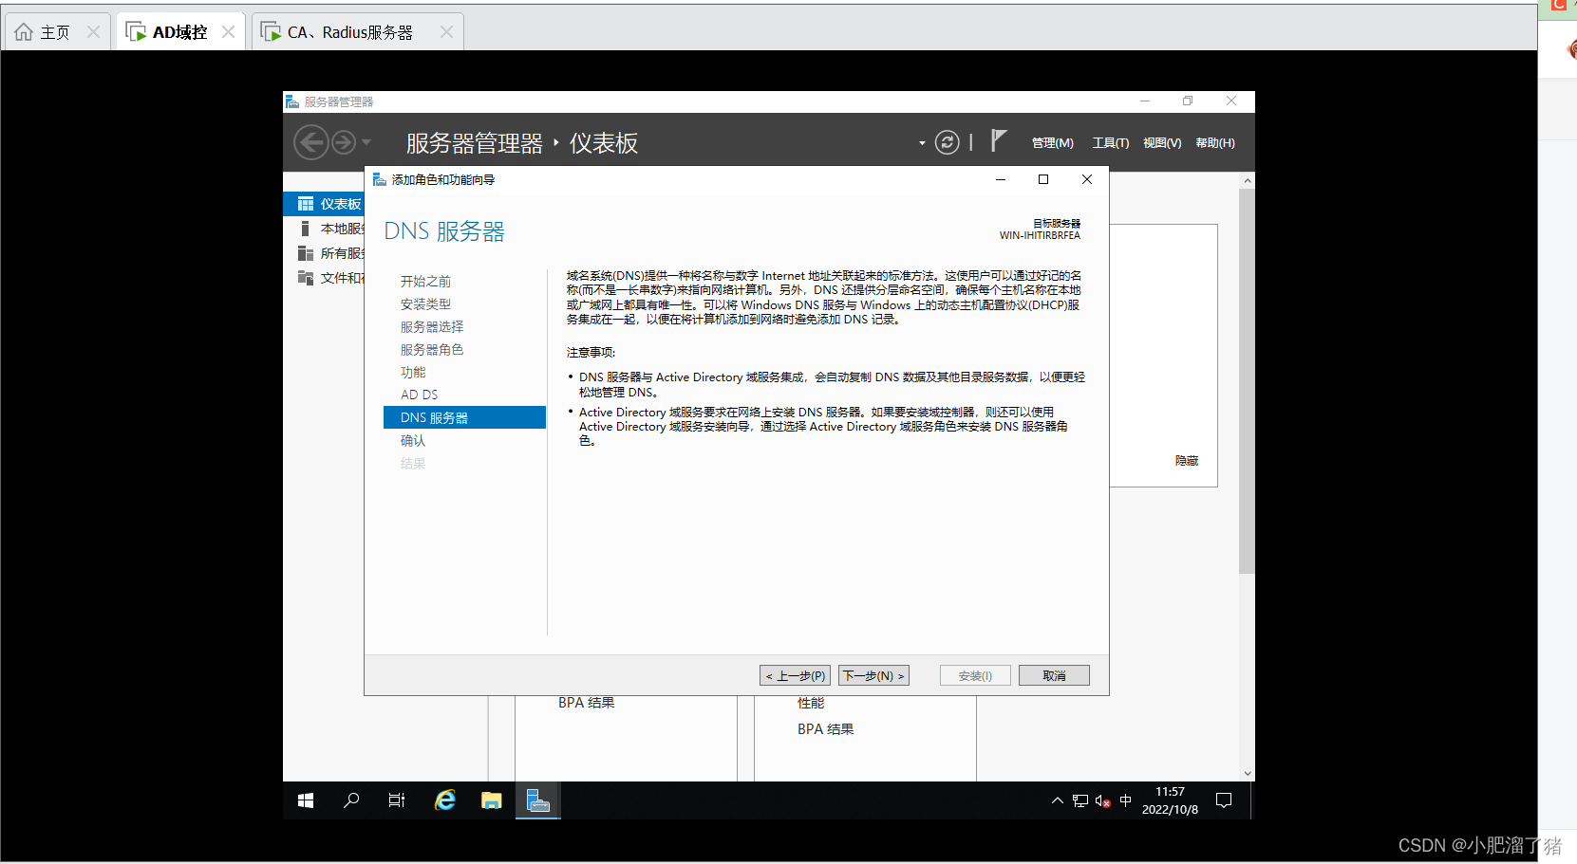
Task: Open the Action Center notification icon
Action: pyautogui.click(x=1224, y=800)
